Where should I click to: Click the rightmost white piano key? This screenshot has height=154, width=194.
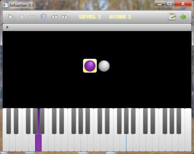[188, 130]
